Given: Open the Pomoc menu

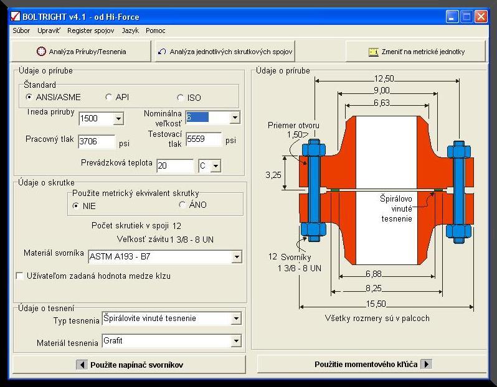Looking at the screenshot, I should 156,30.
